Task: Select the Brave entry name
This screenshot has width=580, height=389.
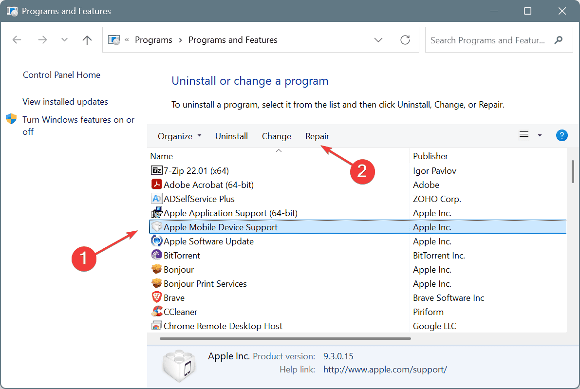Action: pos(174,297)
